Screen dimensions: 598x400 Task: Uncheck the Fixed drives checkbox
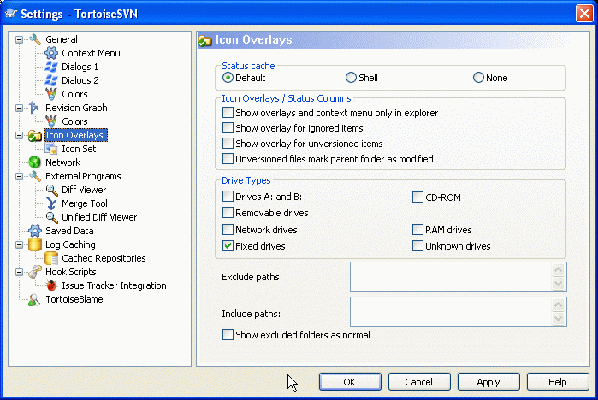pos(228,245)
